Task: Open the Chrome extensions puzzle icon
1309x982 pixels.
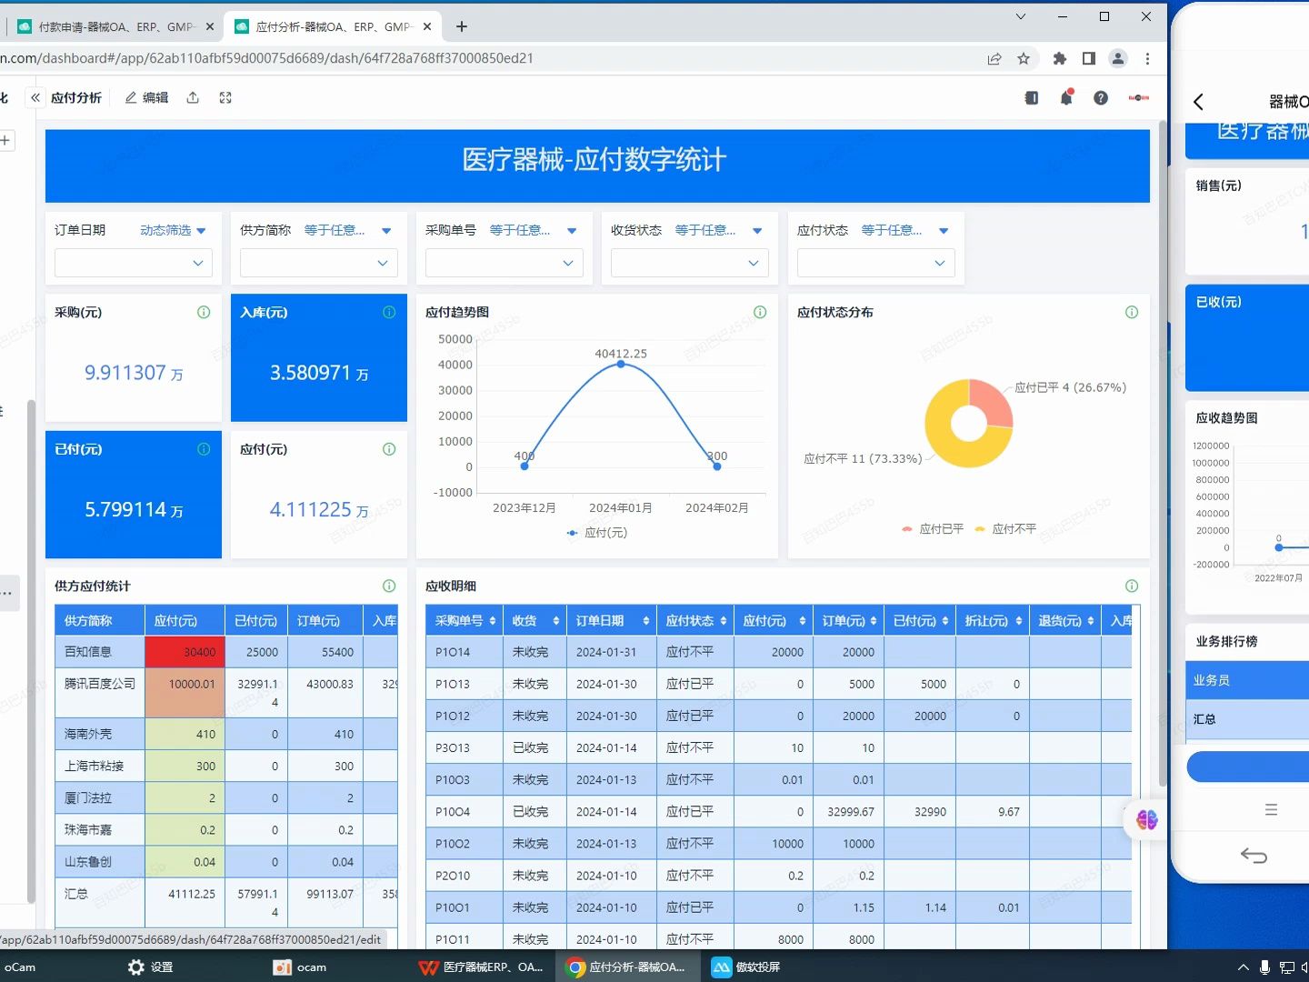Action: click(1059, 58)
